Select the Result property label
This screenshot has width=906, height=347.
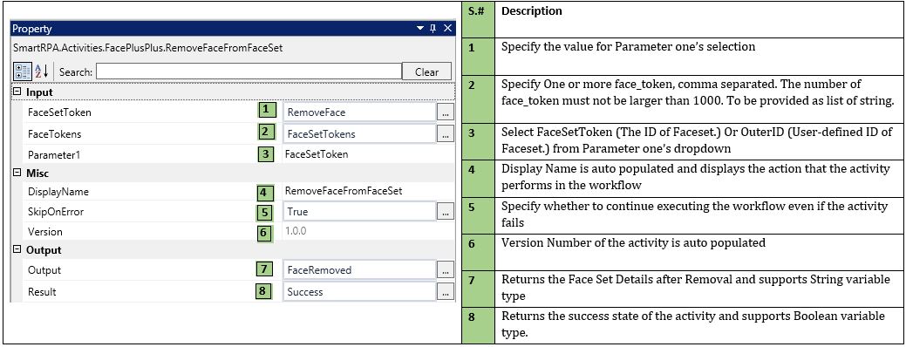[x=42, y=291]
